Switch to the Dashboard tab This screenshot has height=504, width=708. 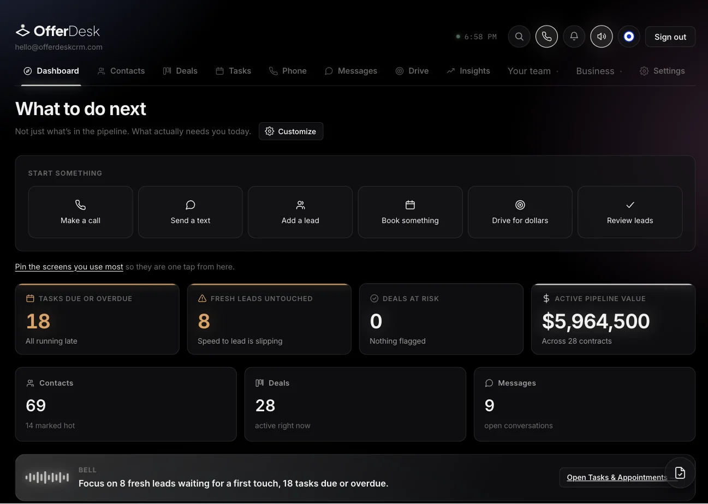[x=51, y=71]
